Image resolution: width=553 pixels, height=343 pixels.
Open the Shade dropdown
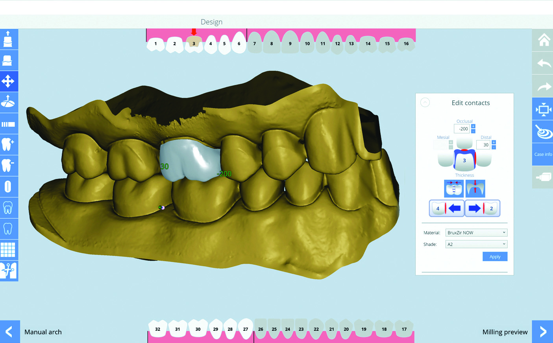[476, 244]
